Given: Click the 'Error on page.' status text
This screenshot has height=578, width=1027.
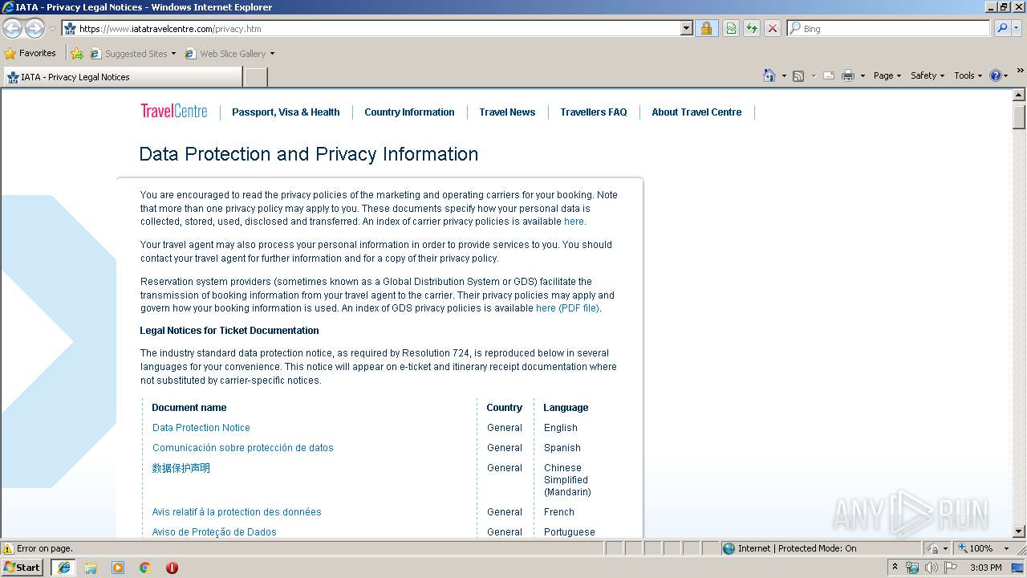Looking at the screenshot, I should click(45, 548).
